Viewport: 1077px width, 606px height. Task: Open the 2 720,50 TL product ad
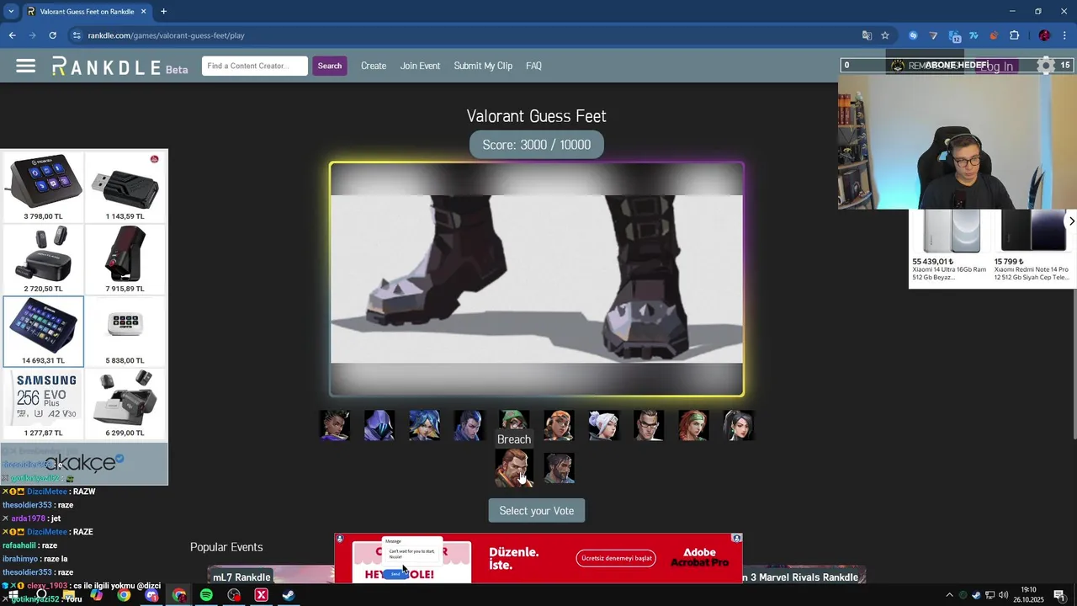pyautogui.click(x=43, y=259)
